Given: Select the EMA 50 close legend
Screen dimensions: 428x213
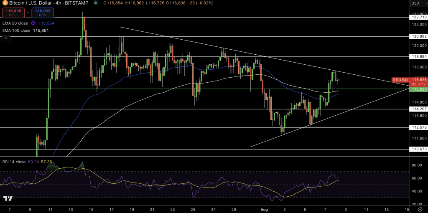Looking at the screenshot, I should click(x=15, y=23).
